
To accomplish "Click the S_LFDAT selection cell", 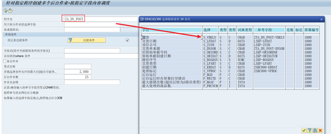I will pyautogui.click(x=210, y=41).
